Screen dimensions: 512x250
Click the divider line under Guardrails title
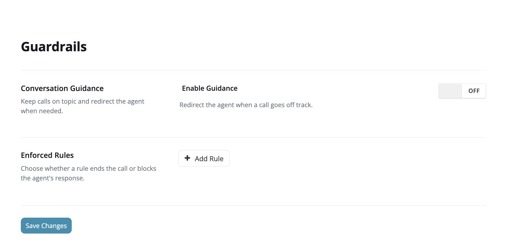[x=253, y=70]
